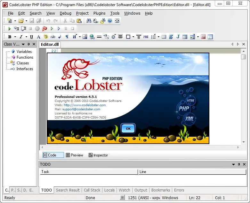250x203 pixels.
Task: Open the blue Help question icon
Action: point(110,21)
